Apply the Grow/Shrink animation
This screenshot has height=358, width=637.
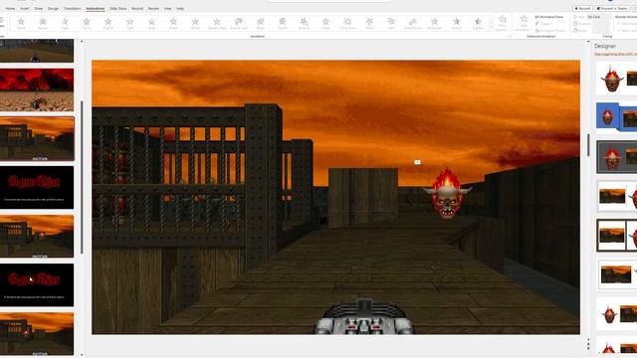(413, 23)
